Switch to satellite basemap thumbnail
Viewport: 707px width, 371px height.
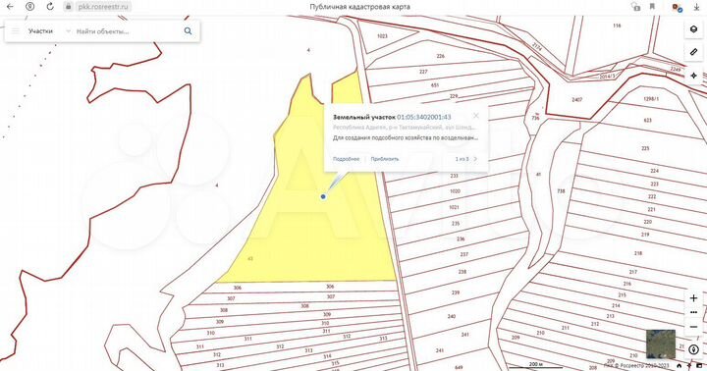(x=661, y=344)
